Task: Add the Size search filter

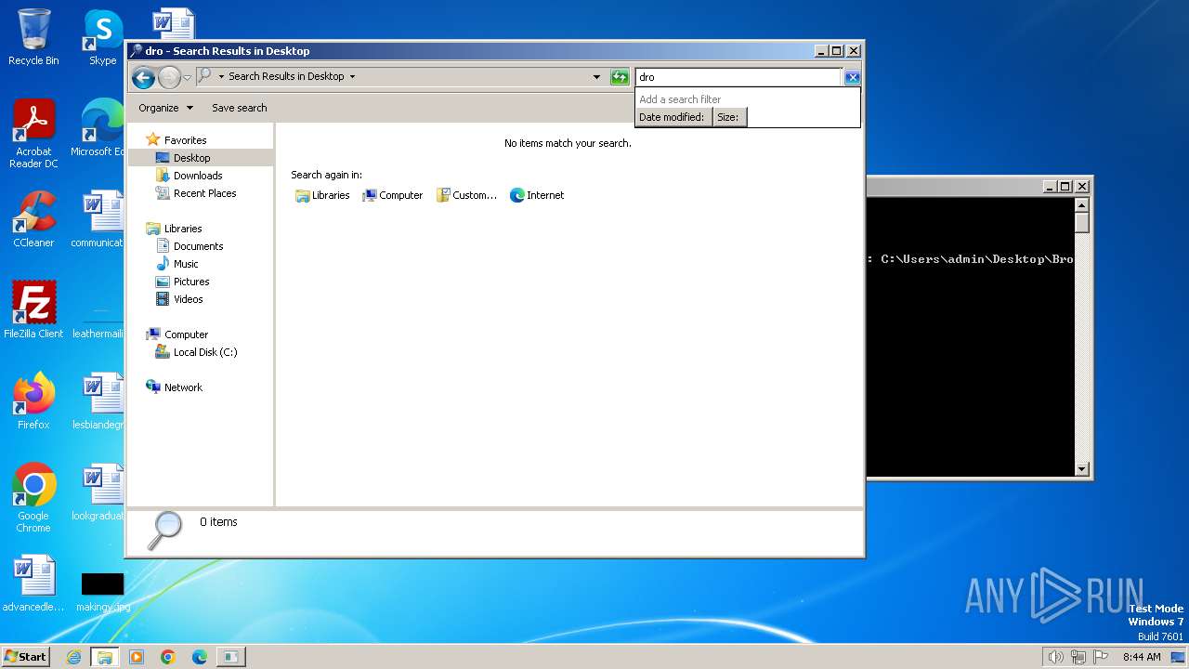Action: click(729, 117)
